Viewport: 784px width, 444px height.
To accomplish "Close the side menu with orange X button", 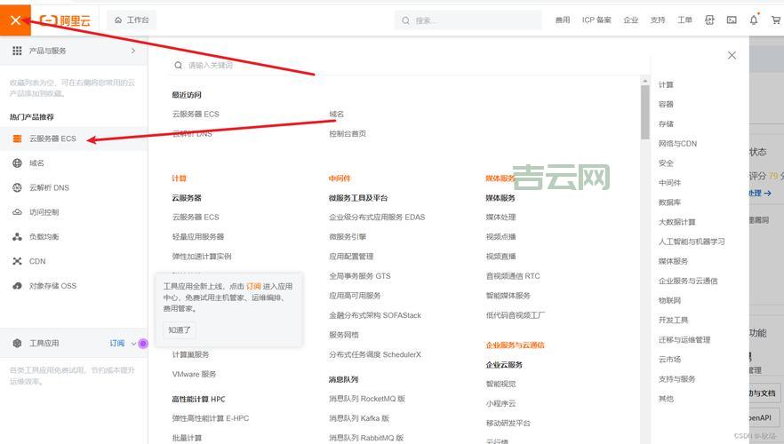I will pos(15,20).
